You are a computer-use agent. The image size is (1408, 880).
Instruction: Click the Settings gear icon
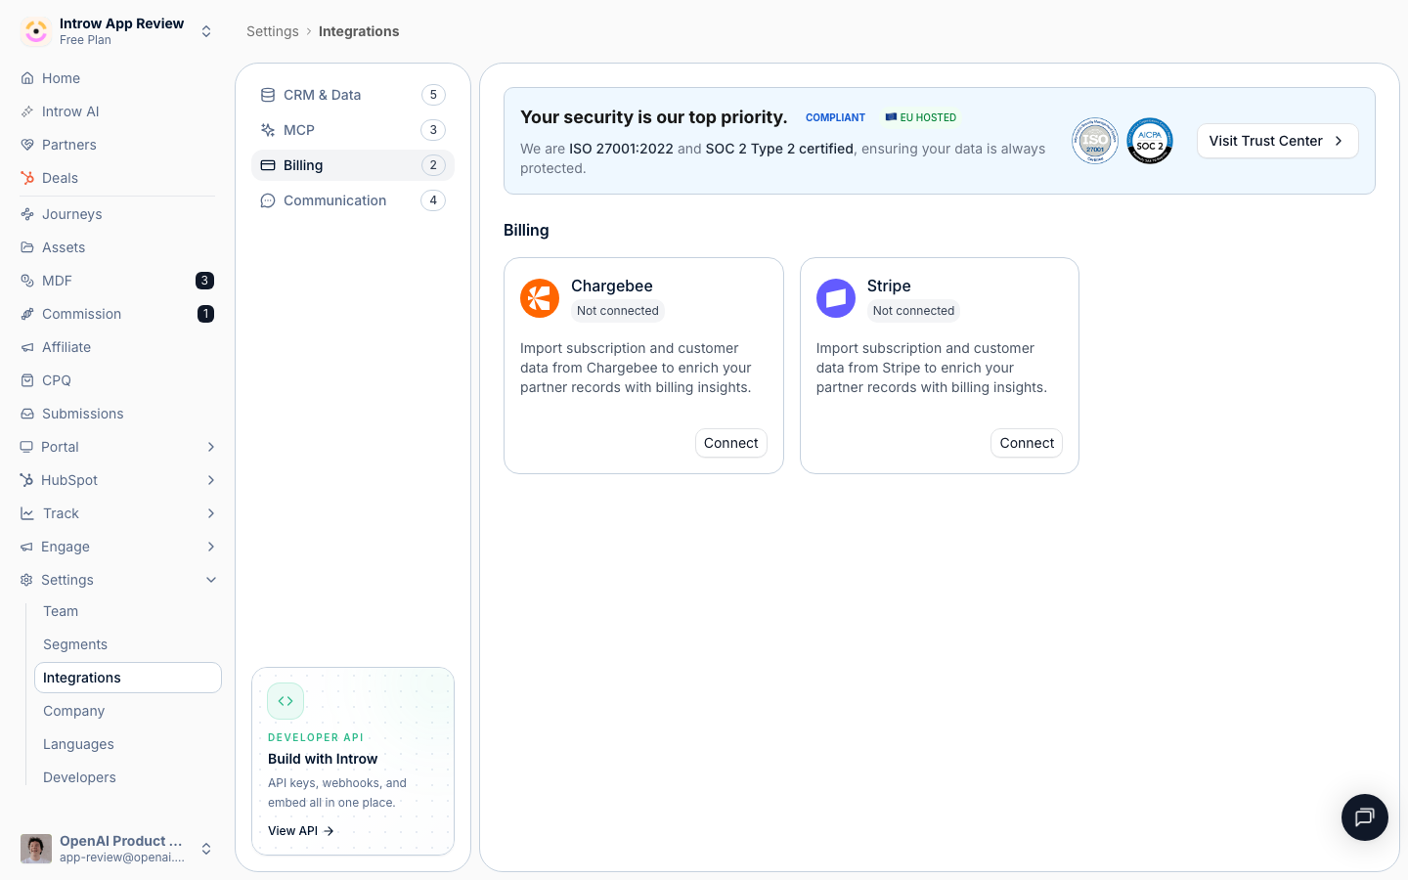click(x=26, y=580)
